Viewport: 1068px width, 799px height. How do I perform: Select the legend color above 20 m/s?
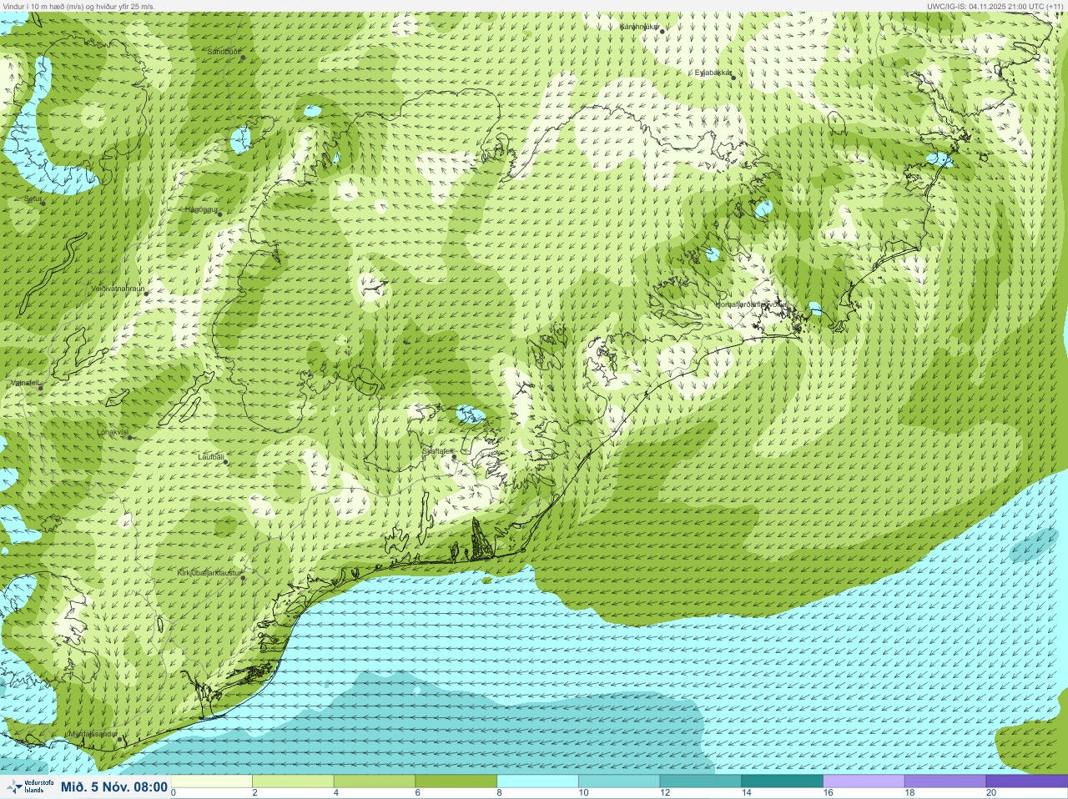1026,781
